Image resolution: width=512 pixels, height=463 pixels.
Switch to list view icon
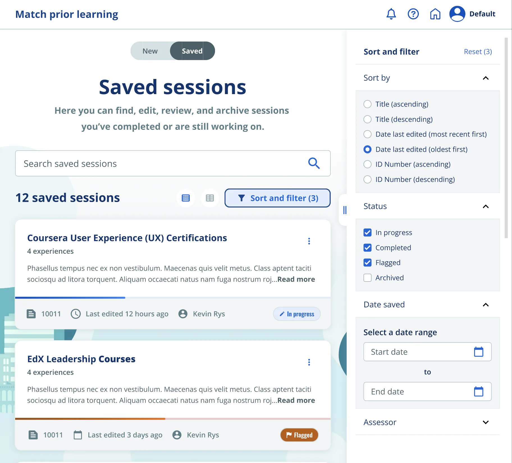(186, 198)
